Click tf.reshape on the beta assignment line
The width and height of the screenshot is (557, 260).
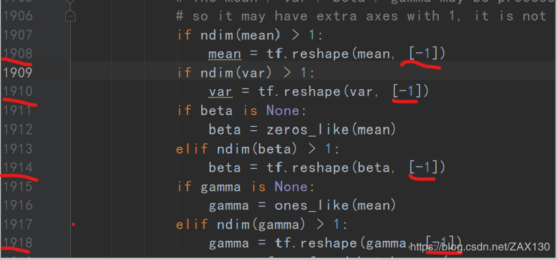(308, 167)
